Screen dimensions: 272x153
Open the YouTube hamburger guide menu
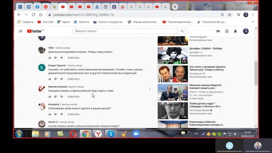(x=20, y=31)
